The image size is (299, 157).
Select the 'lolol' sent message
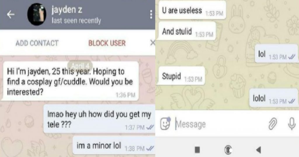coord(273,98)
